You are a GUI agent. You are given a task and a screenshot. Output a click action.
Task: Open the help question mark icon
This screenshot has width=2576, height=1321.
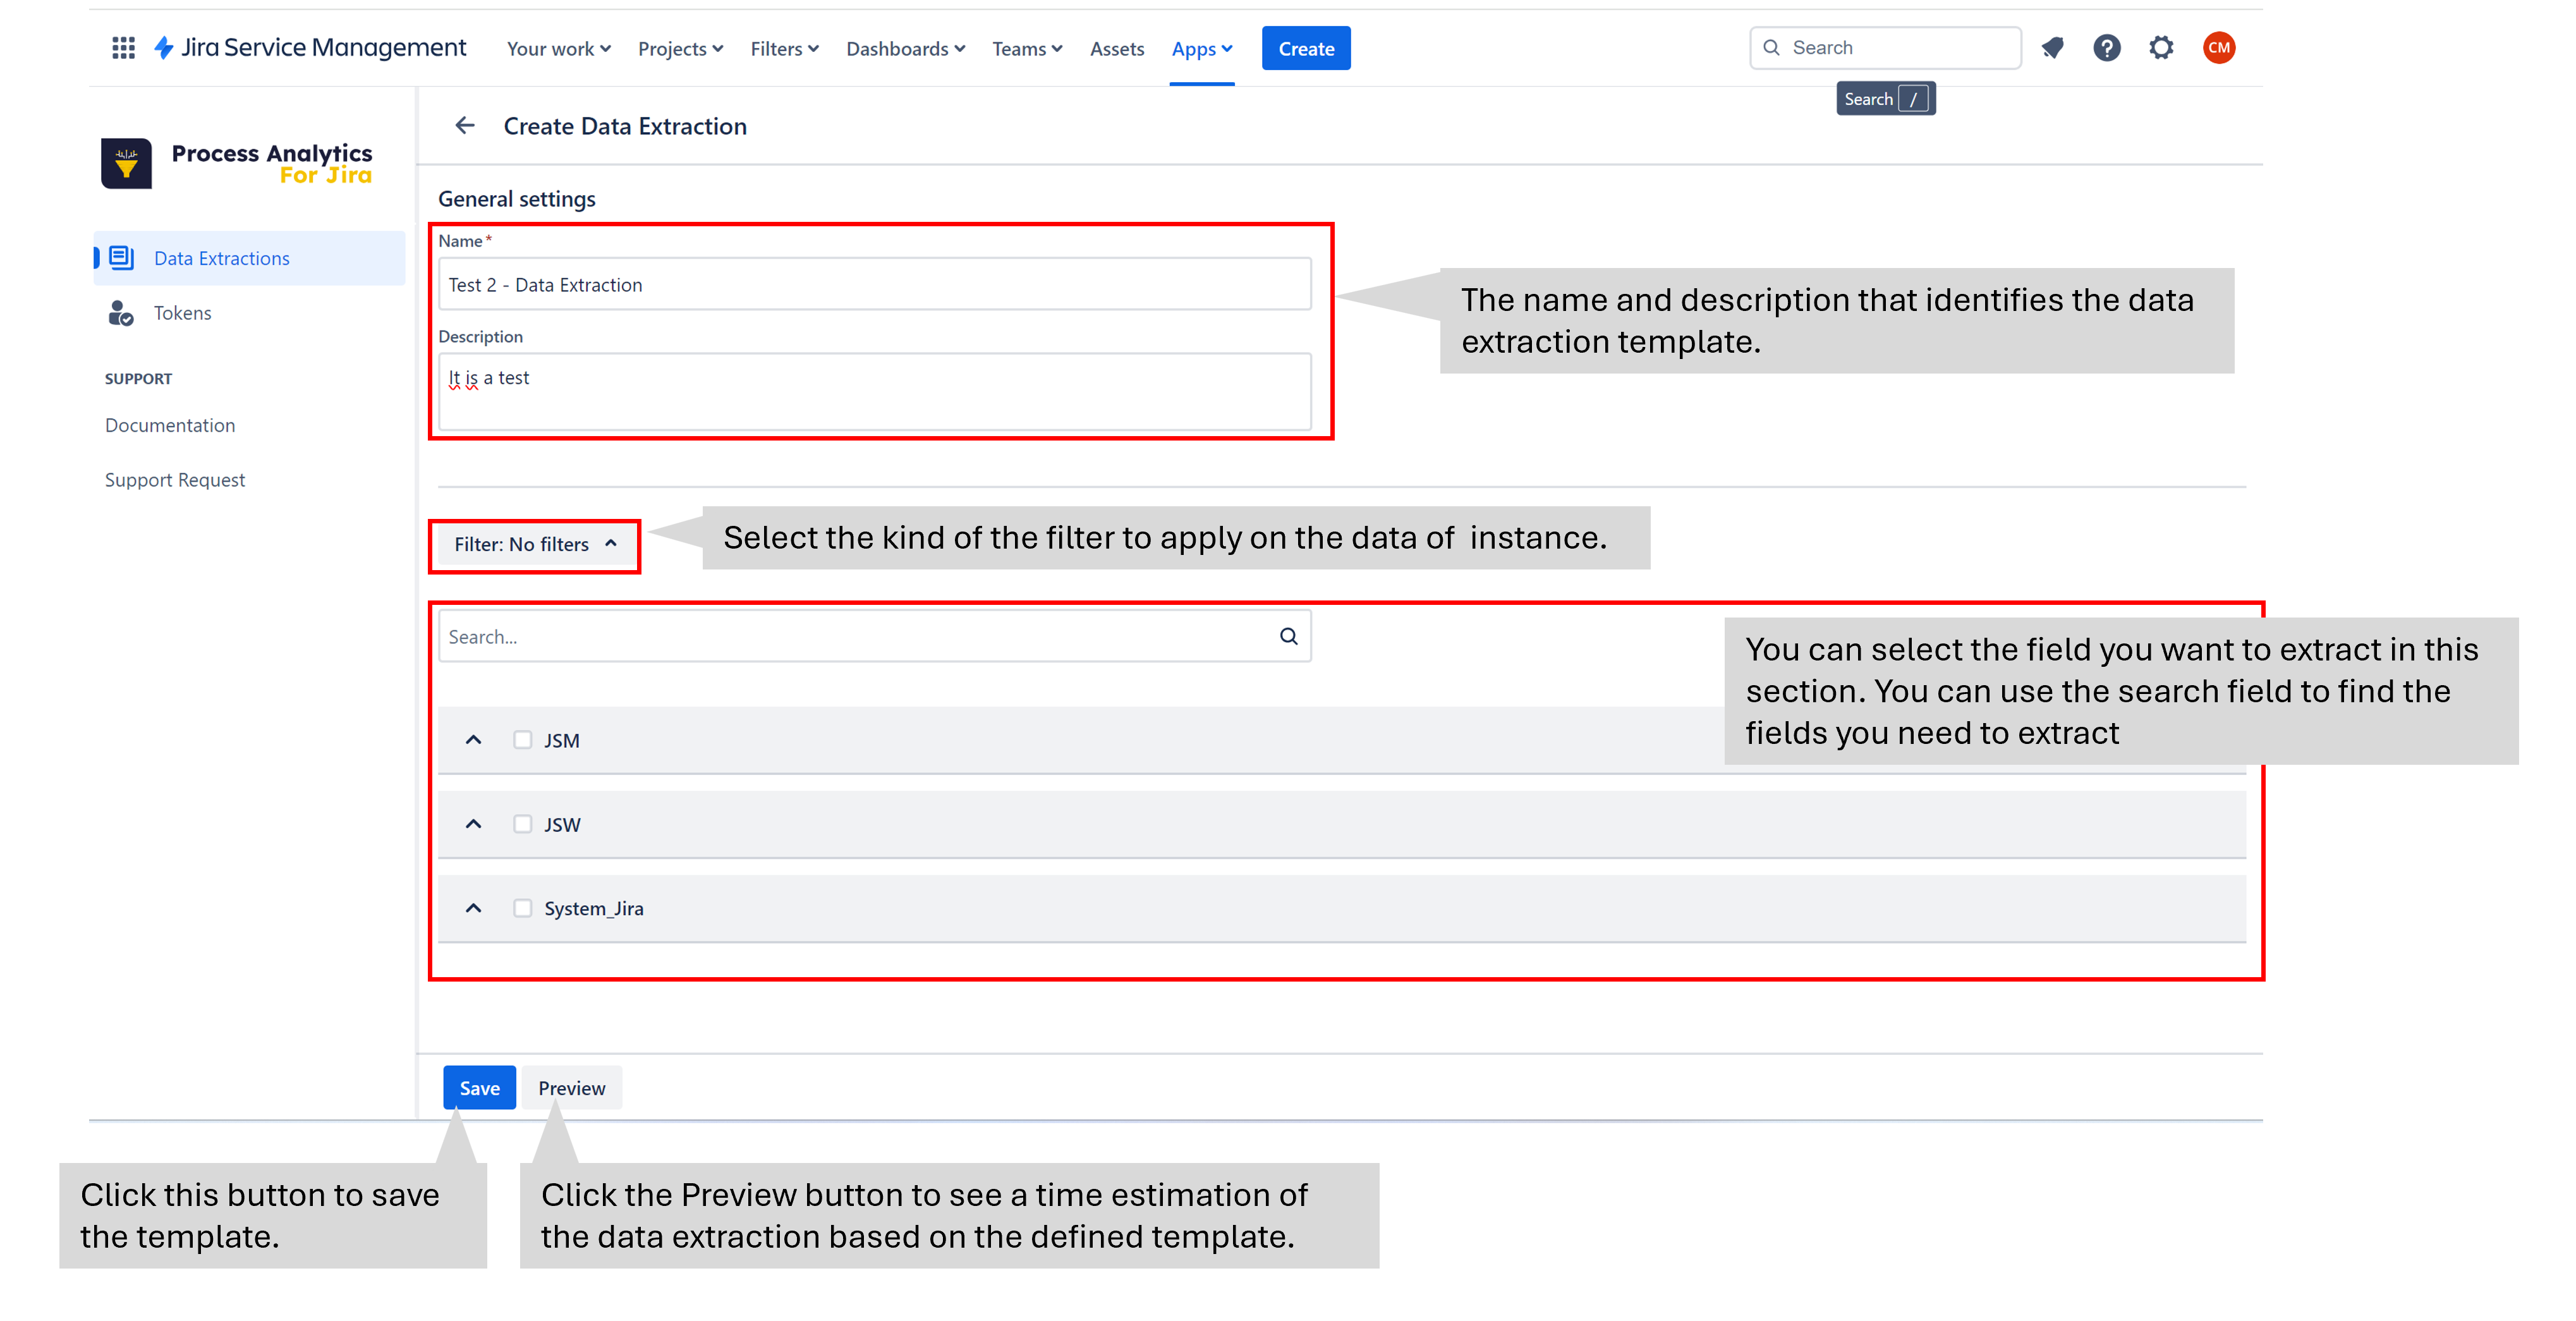point(2106,48)
